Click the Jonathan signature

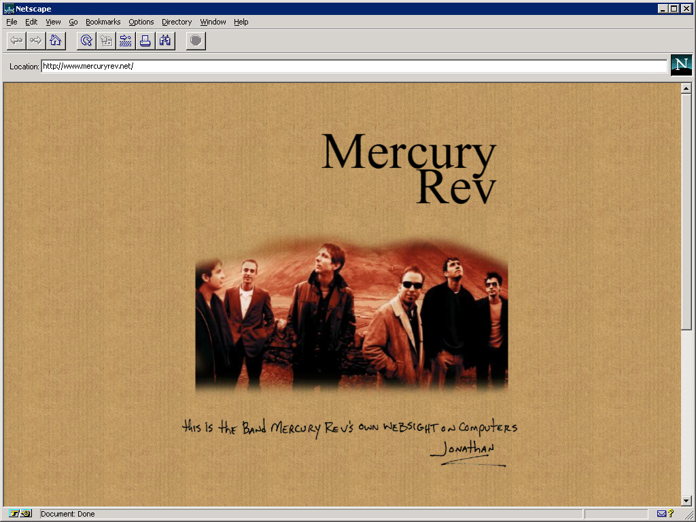tap(468, 453)
